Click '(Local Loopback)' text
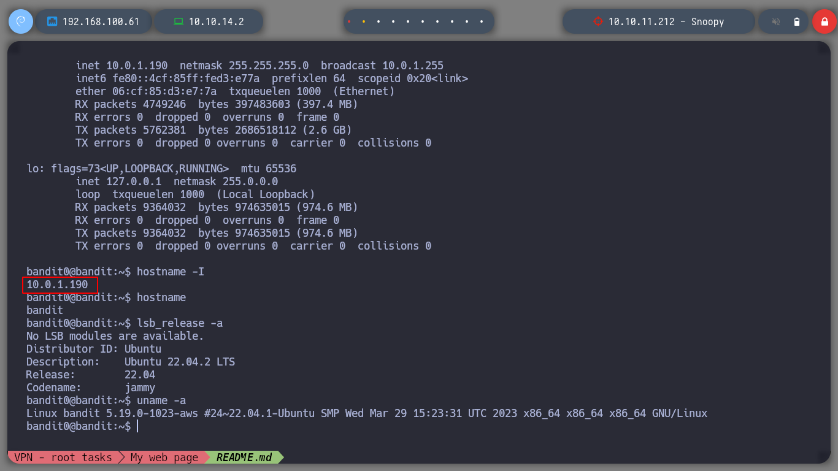 [x=266, y=194]
